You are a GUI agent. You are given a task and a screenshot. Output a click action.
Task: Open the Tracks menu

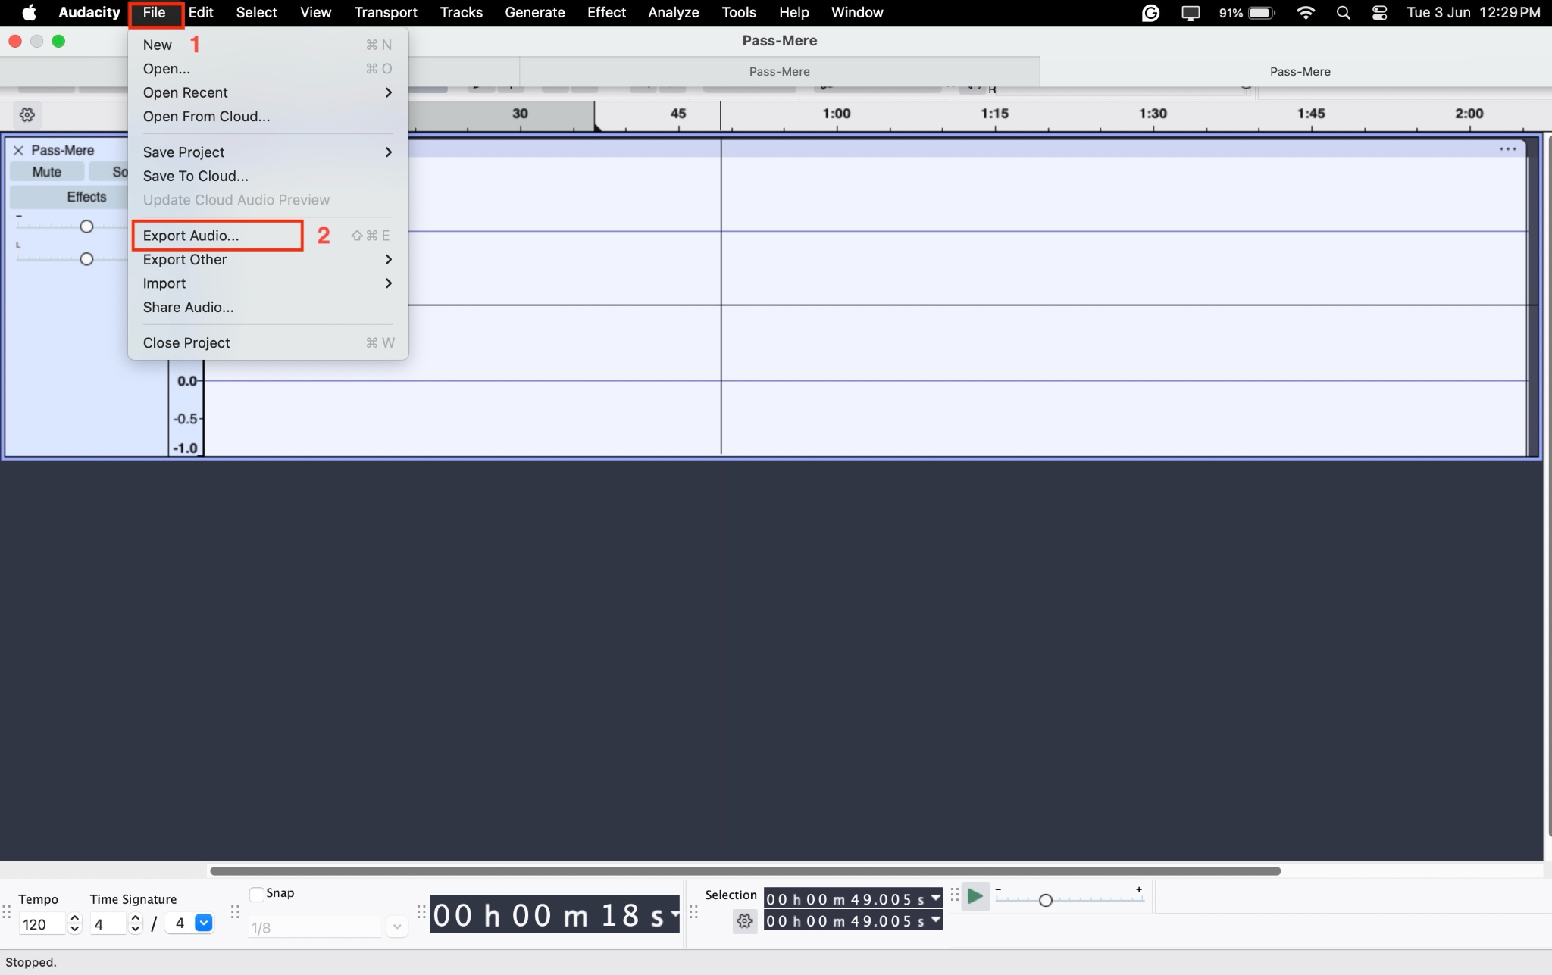461,13
